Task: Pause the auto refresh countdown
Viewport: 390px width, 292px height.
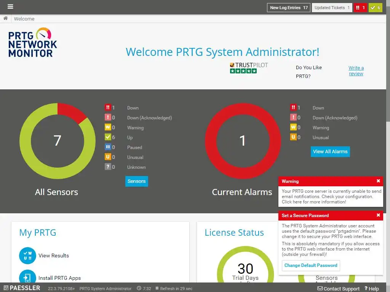Action: pyautogui.click(x=157, y=288)
